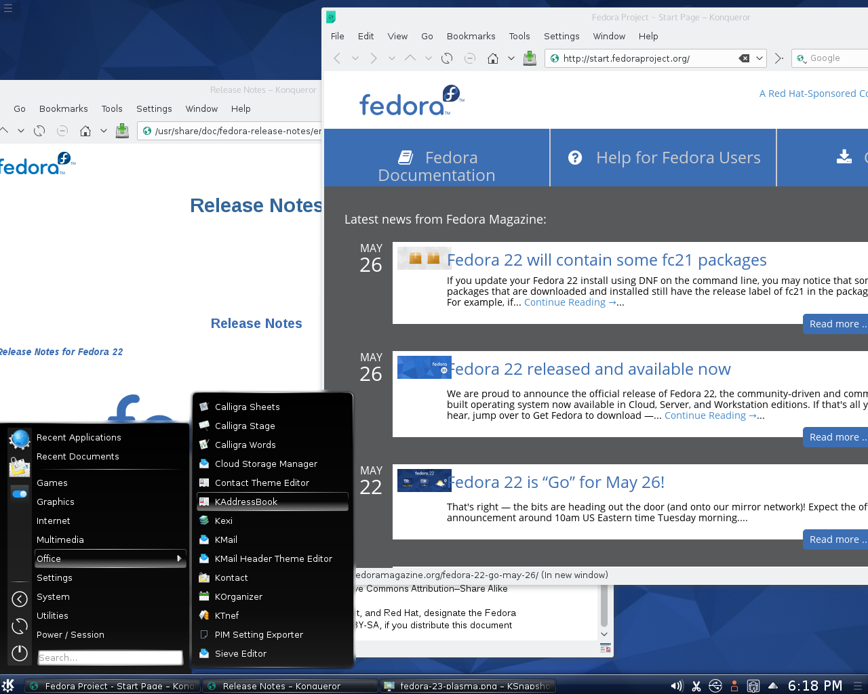Click the Stop loading icon in Fedora Start Page window
This screenshot has height=694, width=868.
point(469,58)
